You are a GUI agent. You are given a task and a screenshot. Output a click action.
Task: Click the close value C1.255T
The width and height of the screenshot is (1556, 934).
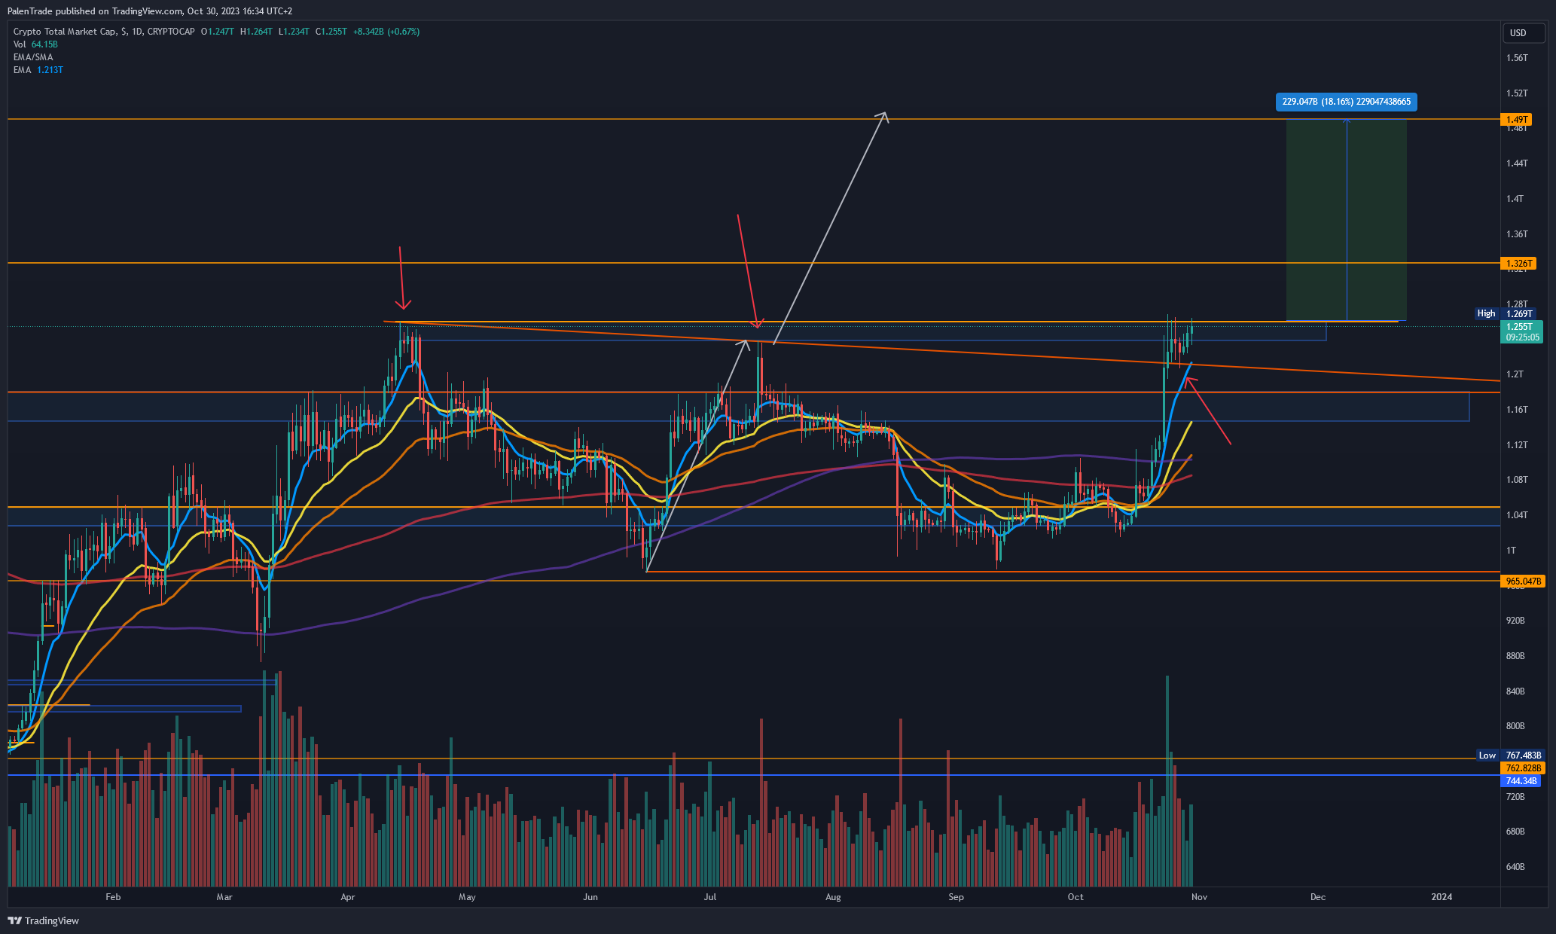(x=331, y=32)
